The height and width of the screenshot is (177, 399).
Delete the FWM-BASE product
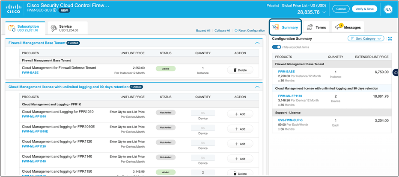[x=240, y=70]
